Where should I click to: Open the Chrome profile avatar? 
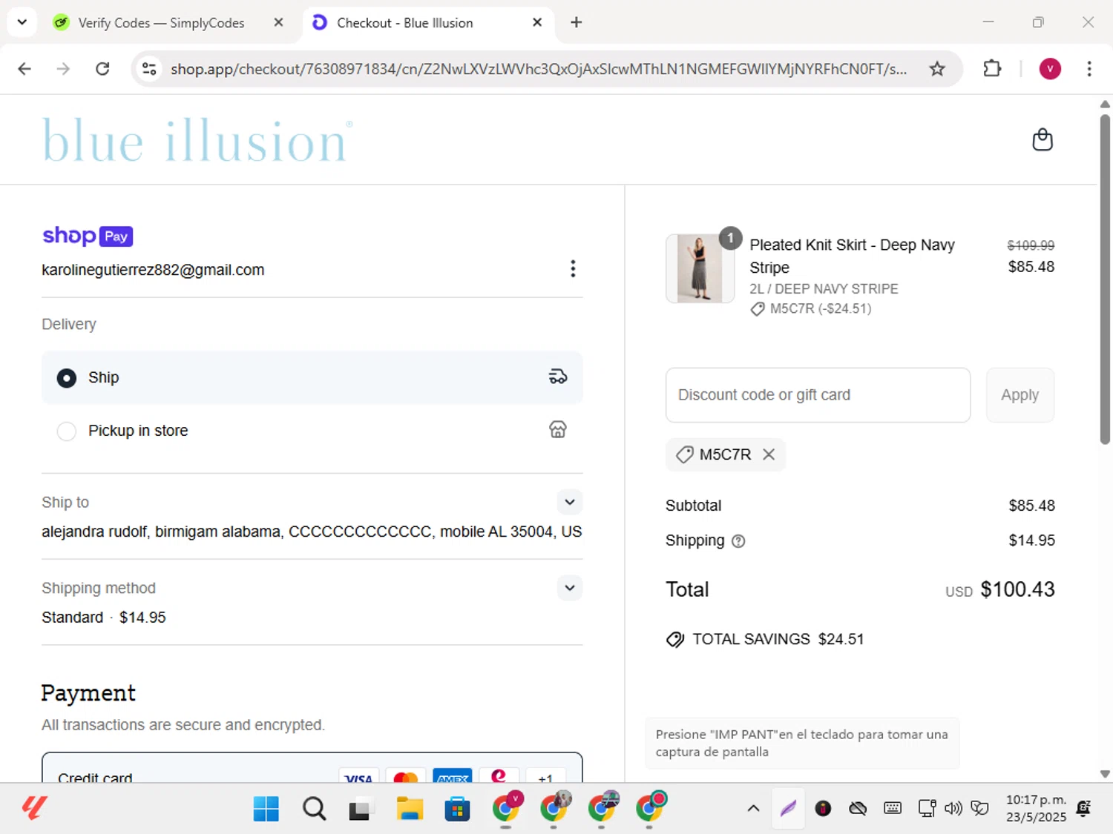(x=1050, y=69)
